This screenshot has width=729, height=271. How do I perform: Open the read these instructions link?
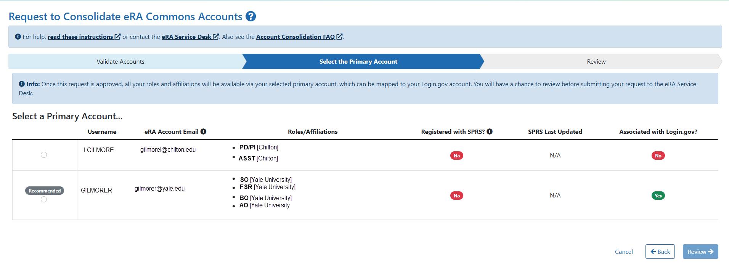[x=81, y=36]
